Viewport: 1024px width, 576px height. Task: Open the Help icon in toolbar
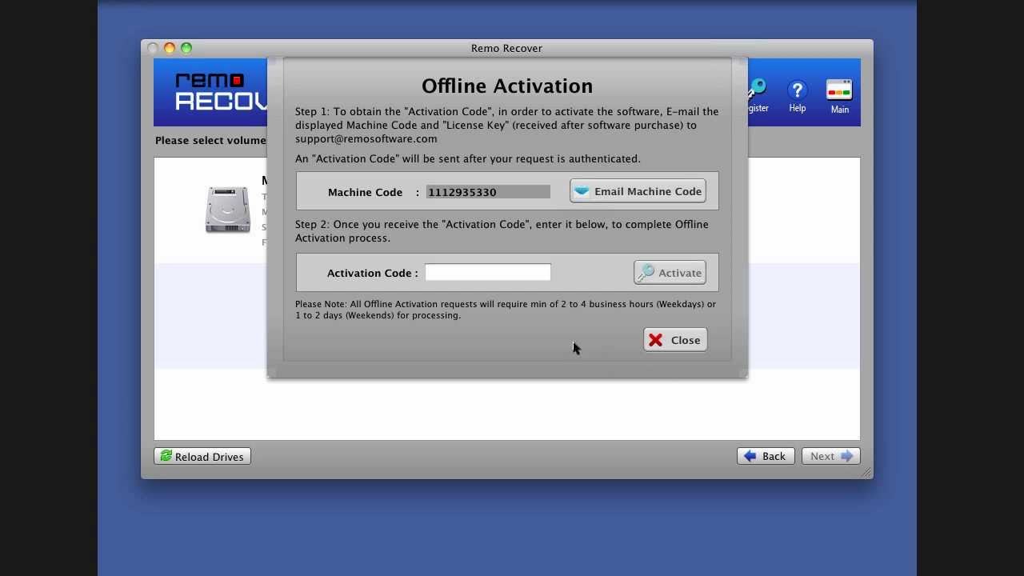pos(797,96)
